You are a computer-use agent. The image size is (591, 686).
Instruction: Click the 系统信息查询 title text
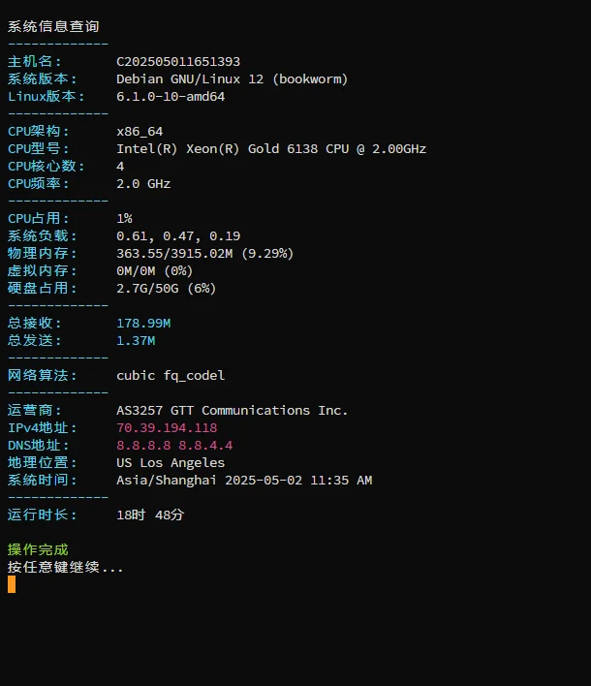53,26
